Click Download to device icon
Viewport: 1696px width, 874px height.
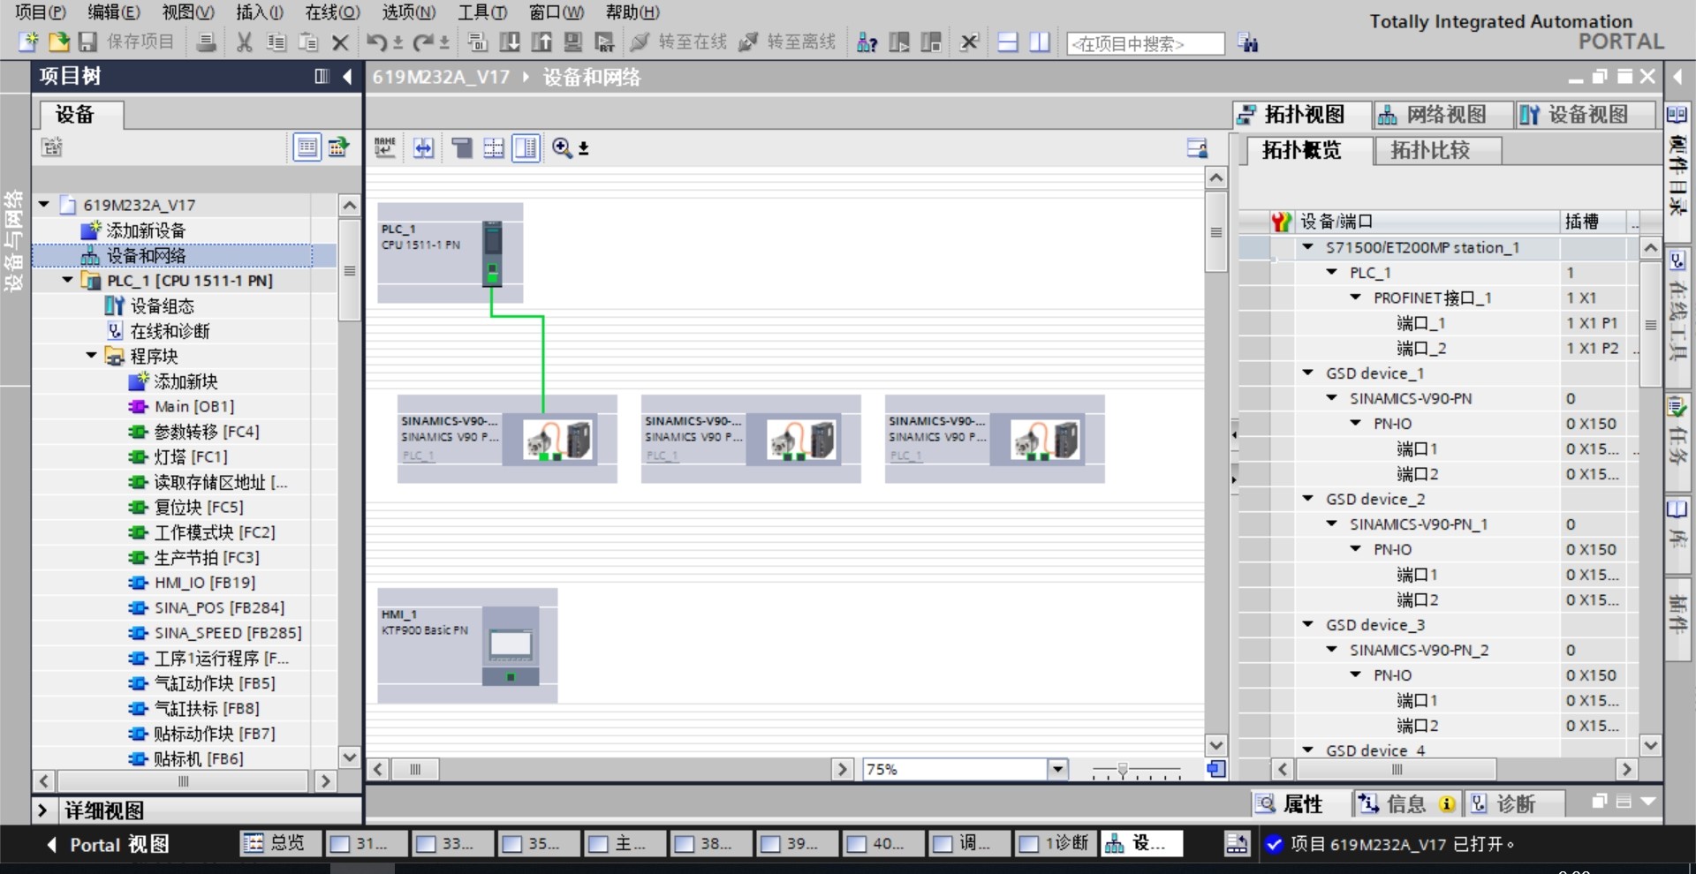pyautogui.click(x=510, y=41)
